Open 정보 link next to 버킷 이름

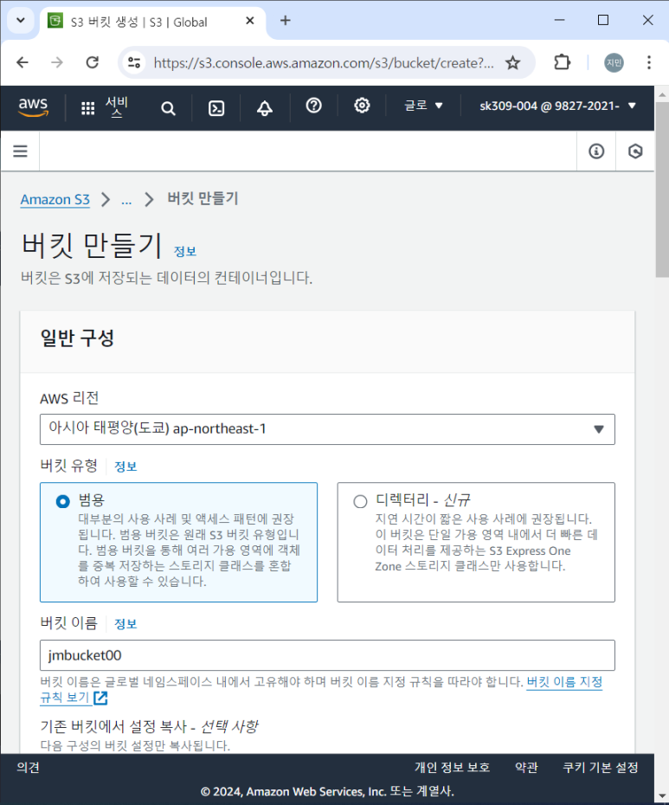pyautogui.click(x=125, y=624)
